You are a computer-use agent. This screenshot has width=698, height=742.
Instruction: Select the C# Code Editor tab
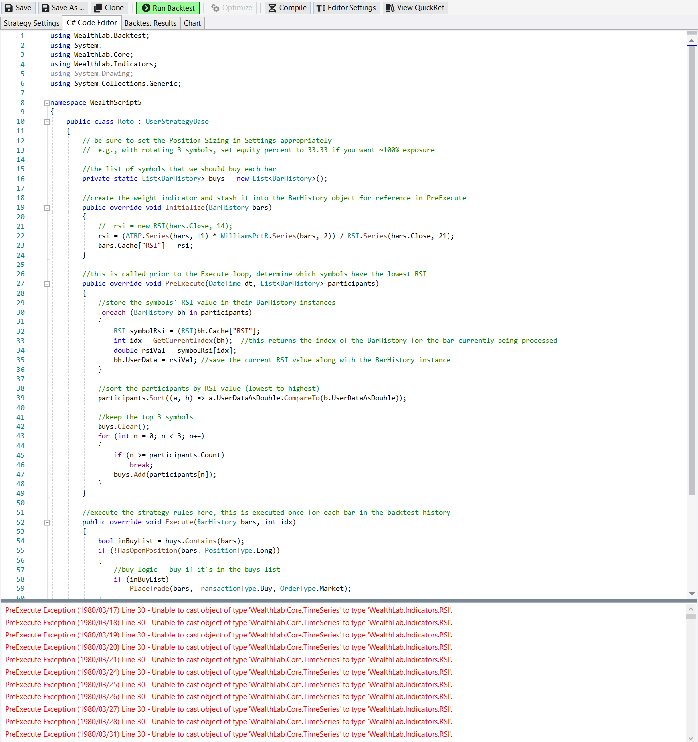tap(92, 23)
